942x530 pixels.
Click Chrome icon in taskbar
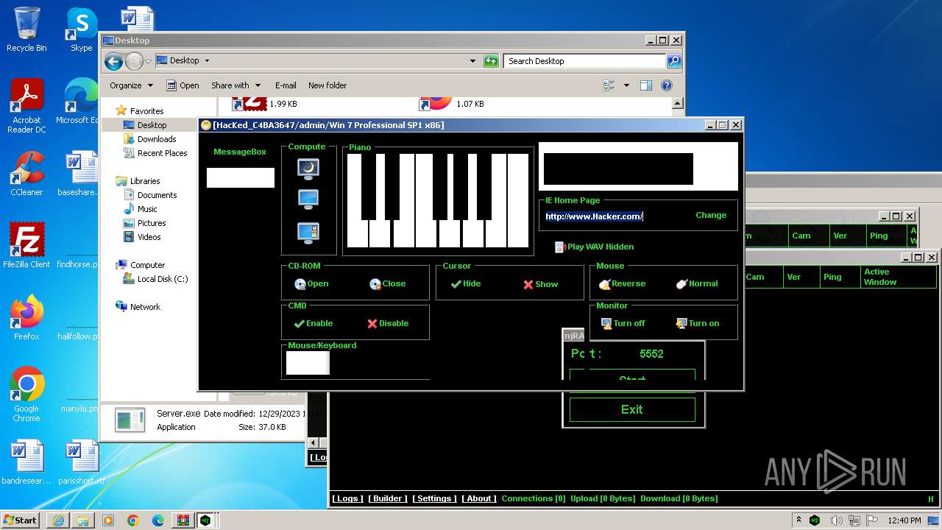tap(133, 520)
